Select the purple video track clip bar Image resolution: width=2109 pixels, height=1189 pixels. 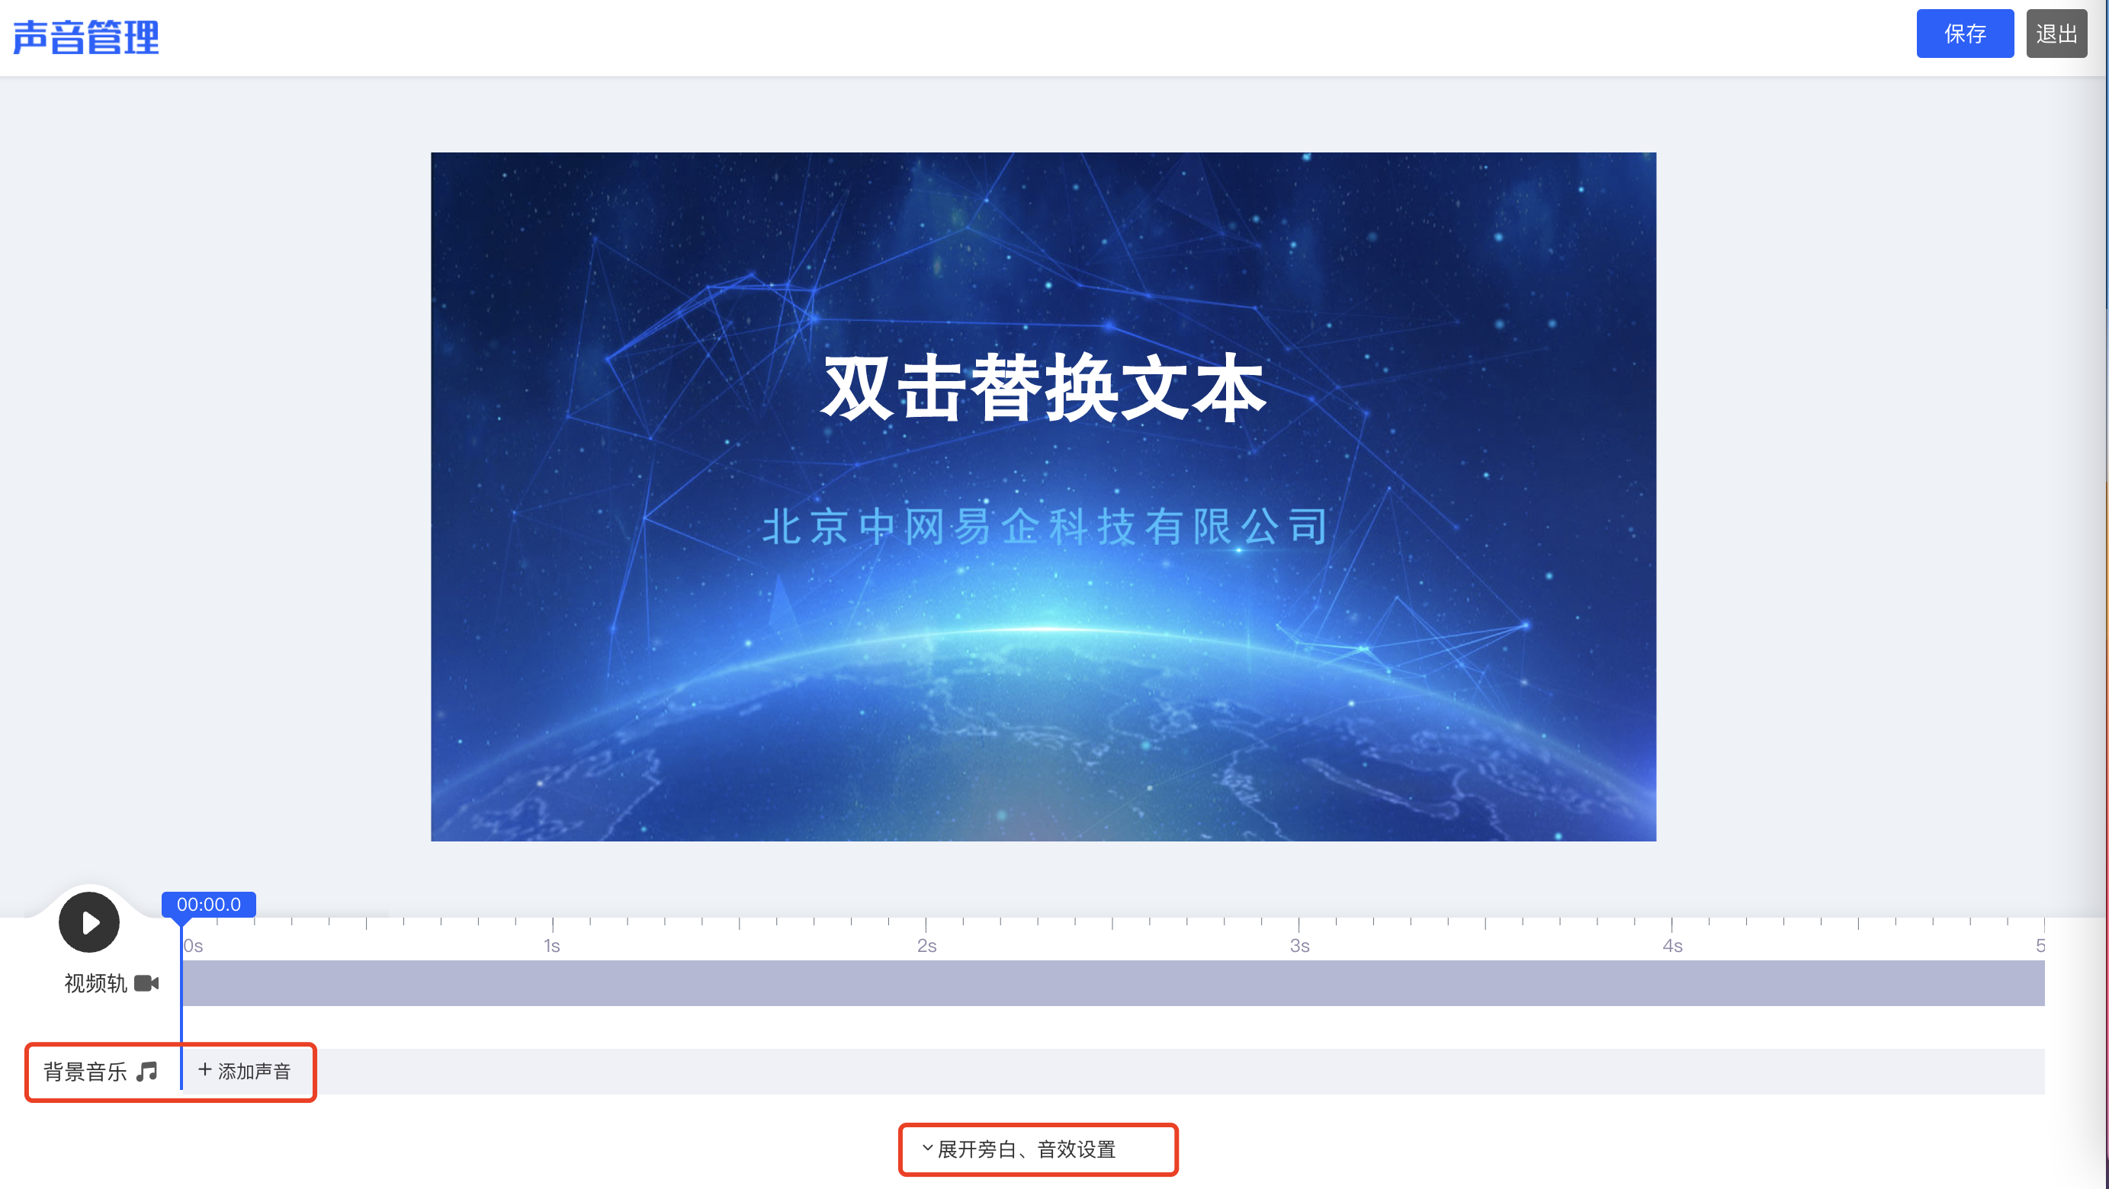(x=1113, y=982)
